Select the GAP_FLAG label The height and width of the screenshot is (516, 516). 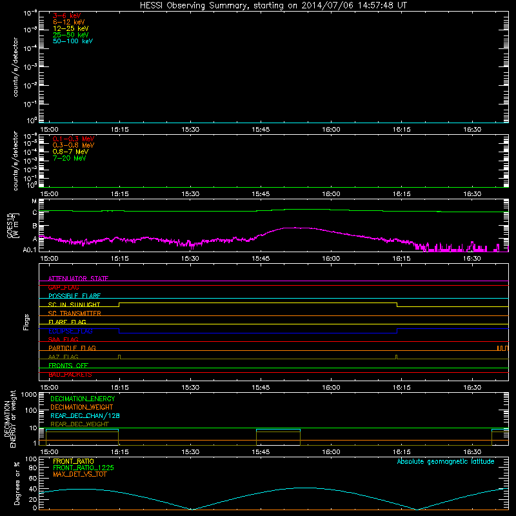[x=63, y=287]
